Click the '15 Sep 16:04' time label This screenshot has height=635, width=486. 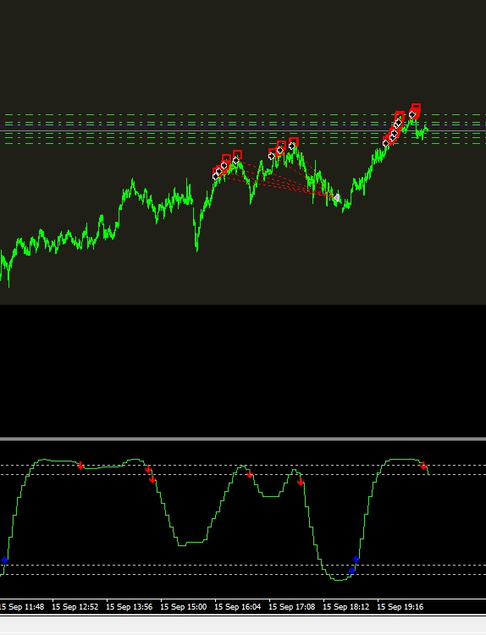pyautogui.click(x=238, y=607)
